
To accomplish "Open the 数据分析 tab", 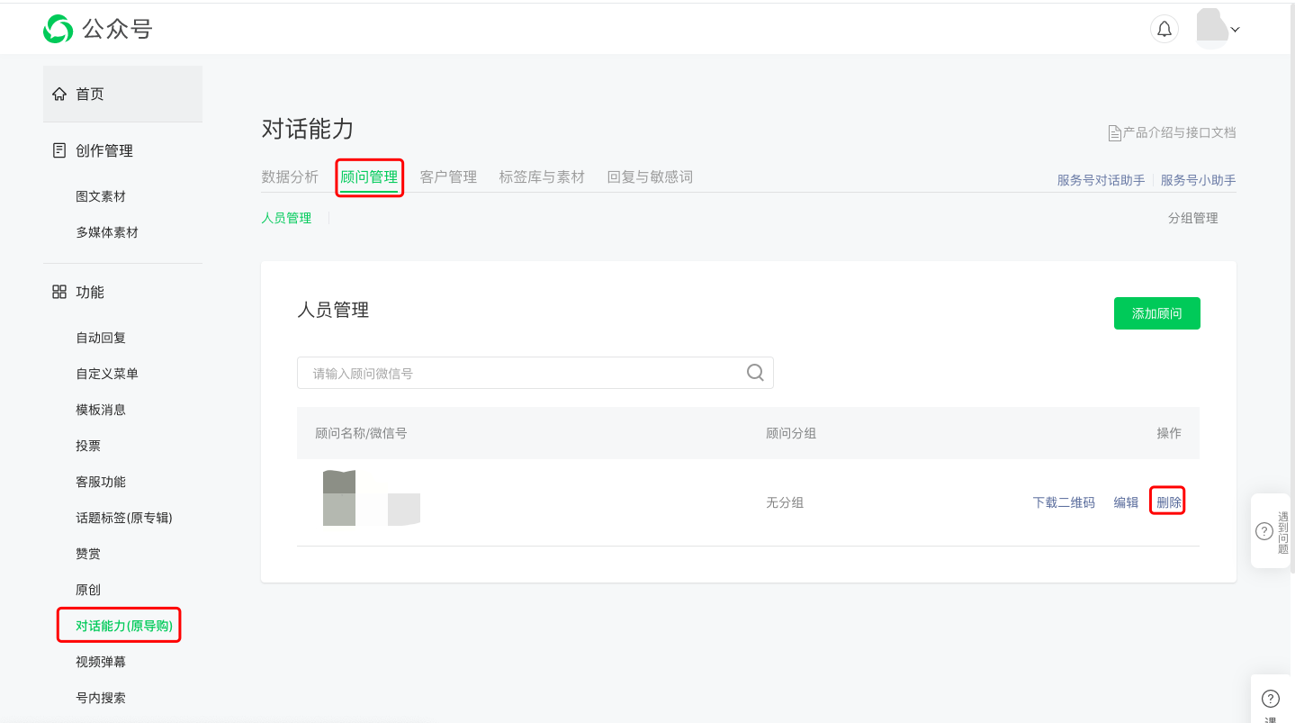I will 291,176.
